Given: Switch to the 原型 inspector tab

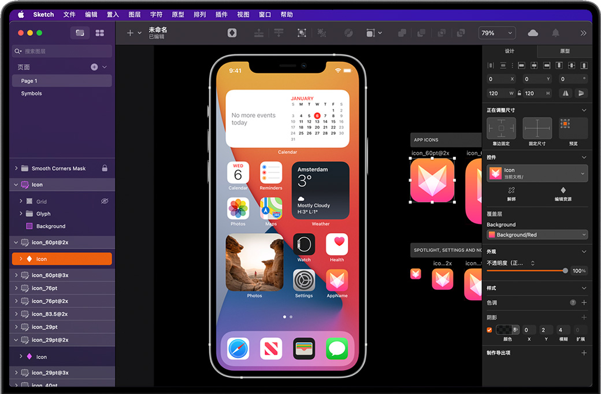Looking at the screenshot, I should point(565,51).
